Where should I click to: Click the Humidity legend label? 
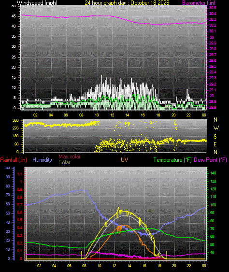pos(42,160)
